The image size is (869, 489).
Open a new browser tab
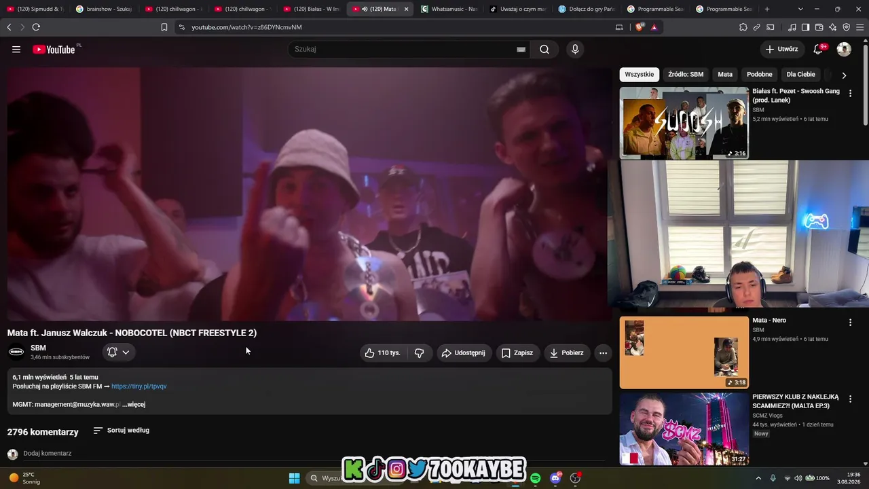coord(767,9)
